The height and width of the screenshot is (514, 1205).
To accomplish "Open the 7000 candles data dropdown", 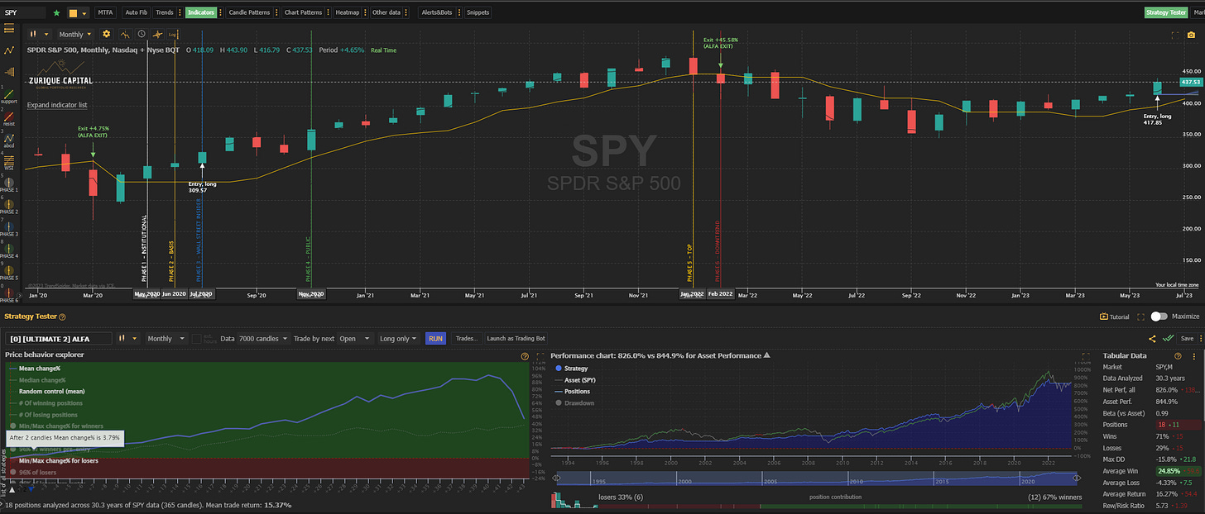I will click(265, 339).
